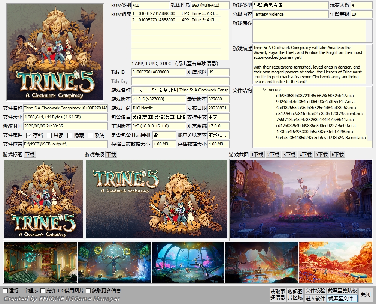Toggle the 系统 (system) checkbox
This screenshot has width=376, height=304.
point(90,136)
